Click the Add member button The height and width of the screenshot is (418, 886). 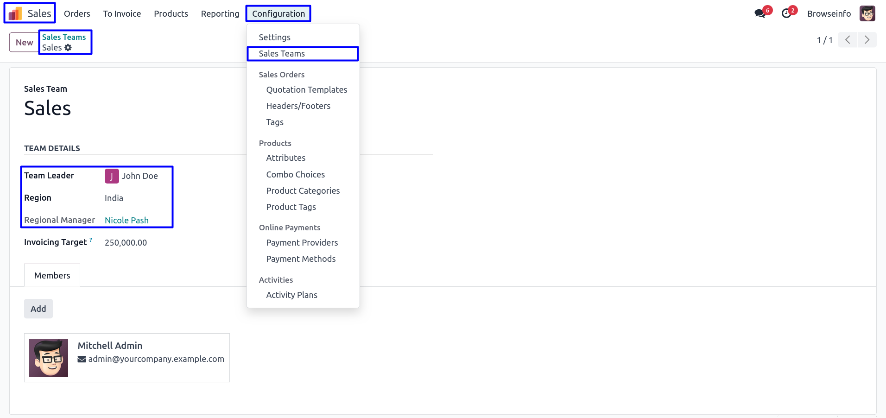[x=38, y=309]
